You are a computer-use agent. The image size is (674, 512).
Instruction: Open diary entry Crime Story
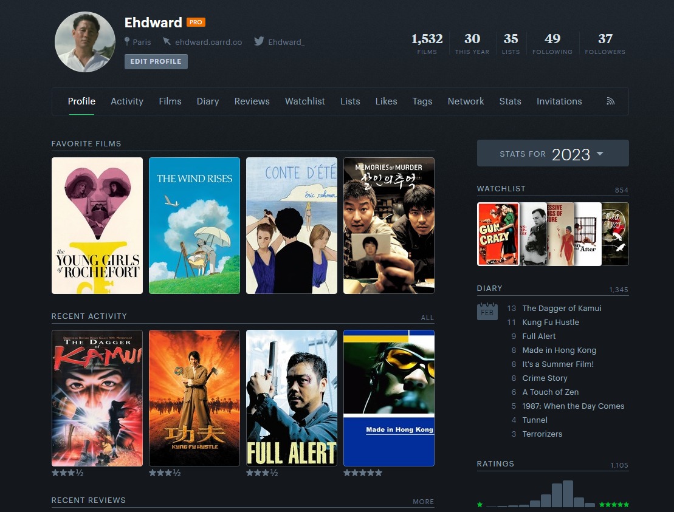(x=545, y=378)
